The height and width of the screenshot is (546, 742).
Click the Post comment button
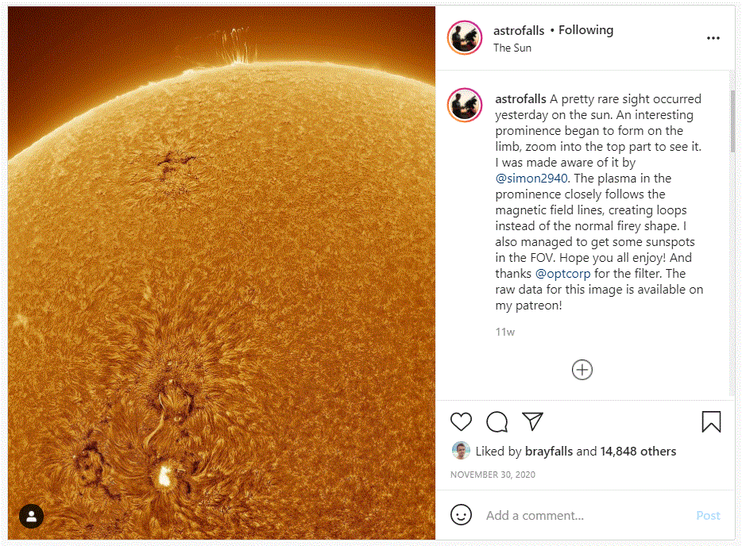[x=708, y=515]
